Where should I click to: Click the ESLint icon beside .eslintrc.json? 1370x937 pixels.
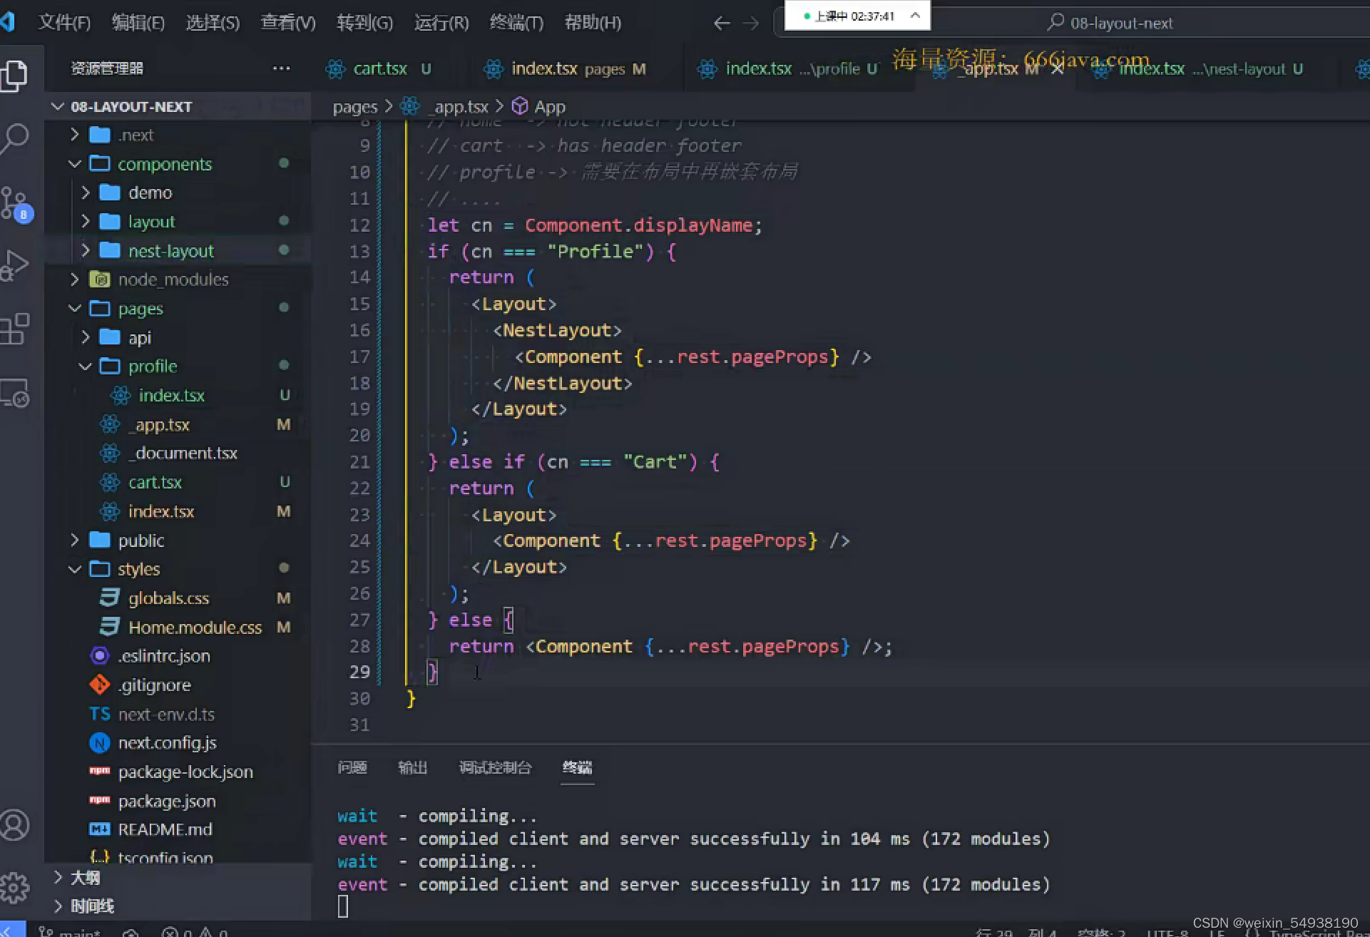coord(100,655)
